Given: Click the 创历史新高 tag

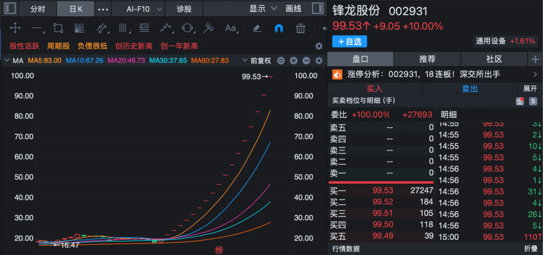Looking at the screenshot, I should coord(134,46).
